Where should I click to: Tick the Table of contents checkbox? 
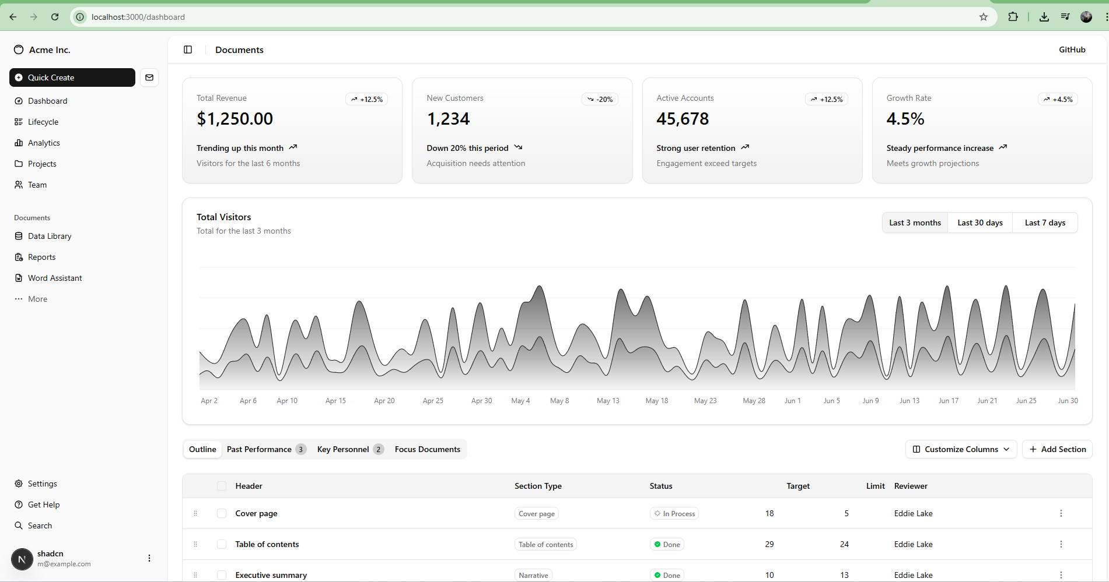coord(222,544)
